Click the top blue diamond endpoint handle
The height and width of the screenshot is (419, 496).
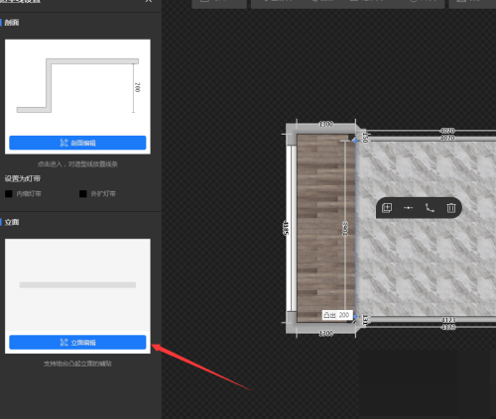[355, 141]
